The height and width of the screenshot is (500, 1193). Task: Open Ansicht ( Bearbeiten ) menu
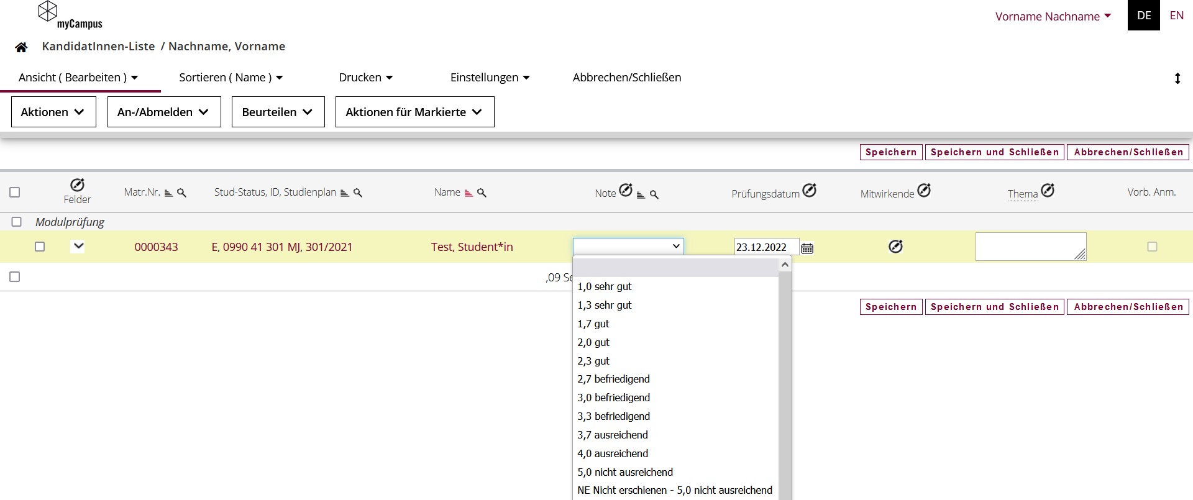click(78, 78)
